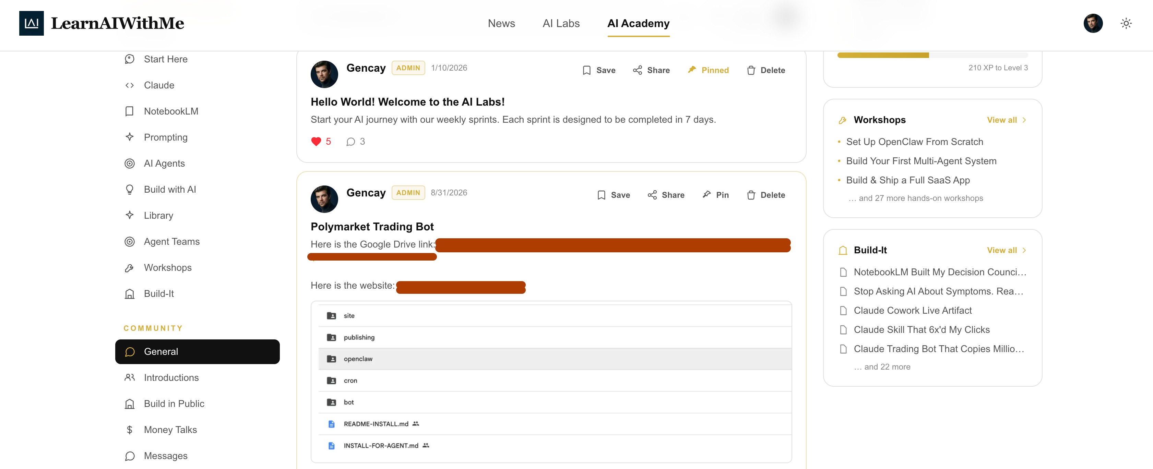1153x469 pixels.
Task: Save the Polymarket Trading Bot post
Action: [x=614, y=195]
